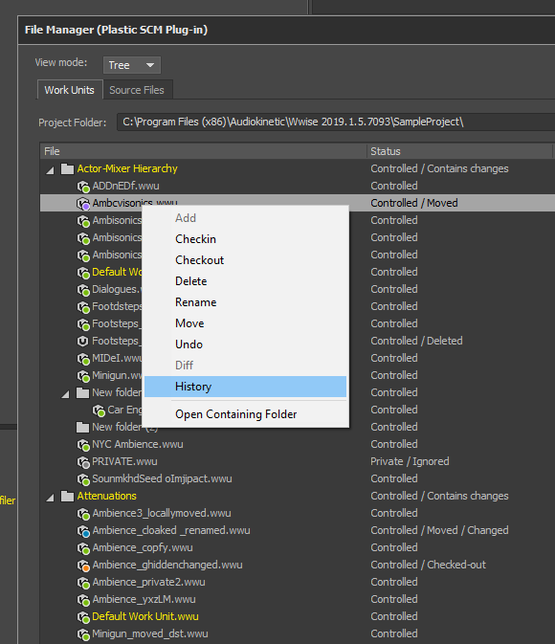The height and width of the screenshot is (644, 555).
Task: Click the Minigun_moved_dst.wwu file icon
Action: 83,634
